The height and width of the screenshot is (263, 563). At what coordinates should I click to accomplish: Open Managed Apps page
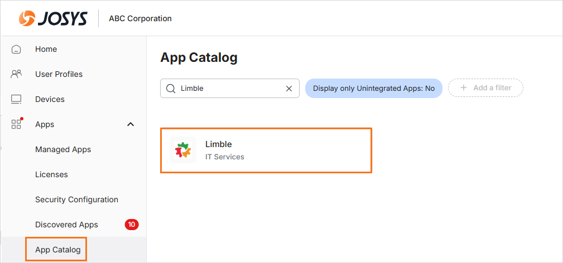coord(63,149)
